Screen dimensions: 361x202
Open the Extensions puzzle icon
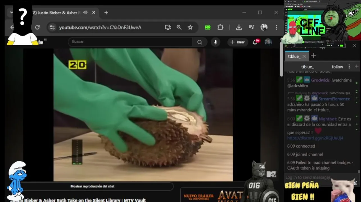coord(220,27)
